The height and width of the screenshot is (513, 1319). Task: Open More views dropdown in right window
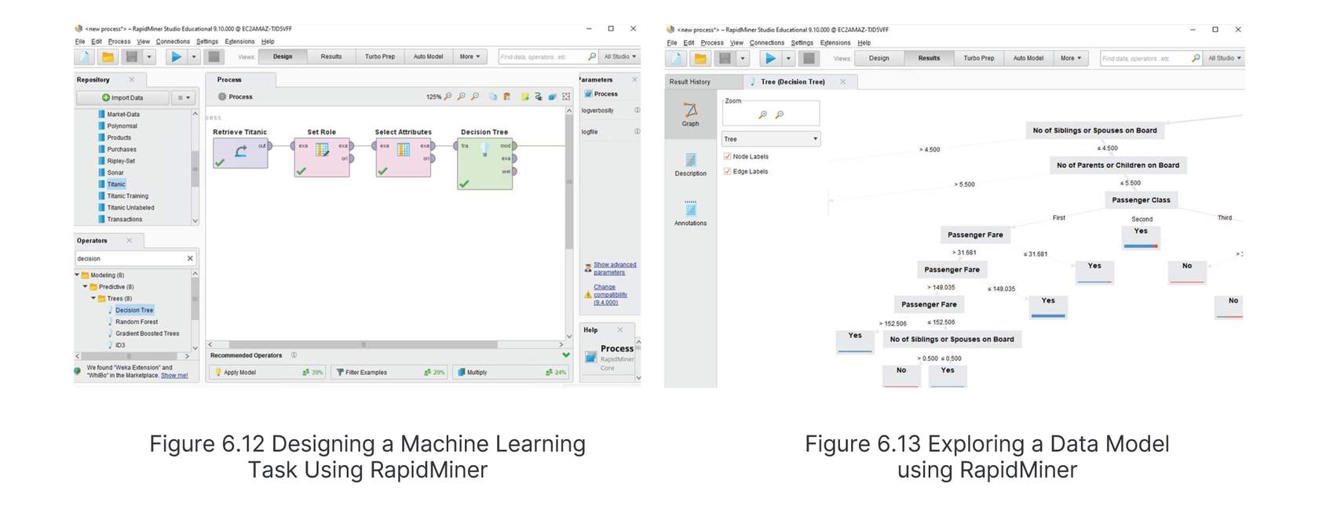(1071, 58)
